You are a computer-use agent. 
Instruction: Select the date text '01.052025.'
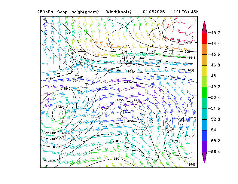155,12
